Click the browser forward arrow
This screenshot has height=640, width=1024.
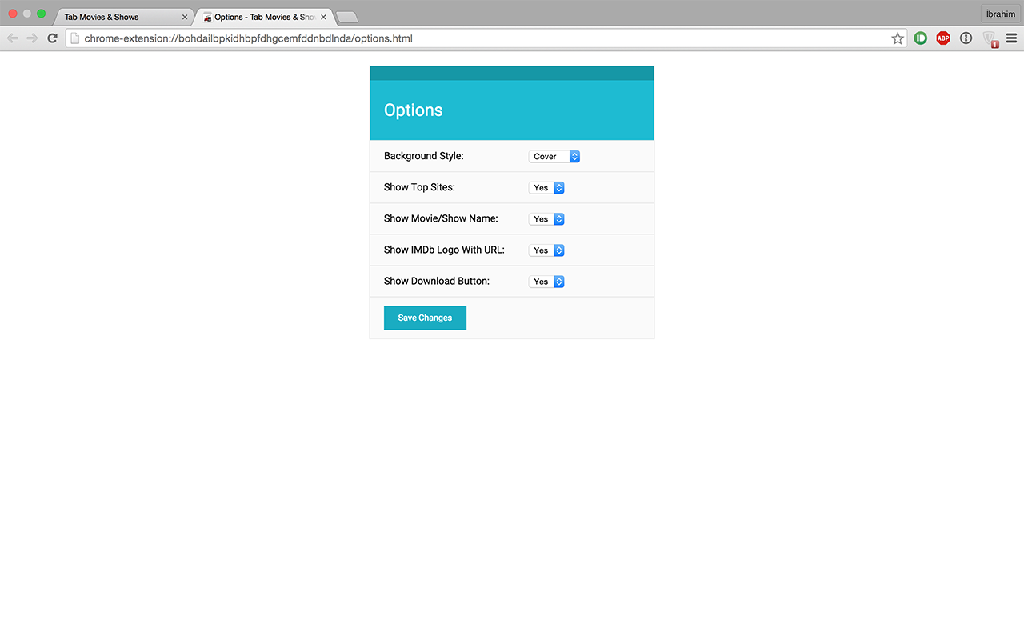coord(32,38)
